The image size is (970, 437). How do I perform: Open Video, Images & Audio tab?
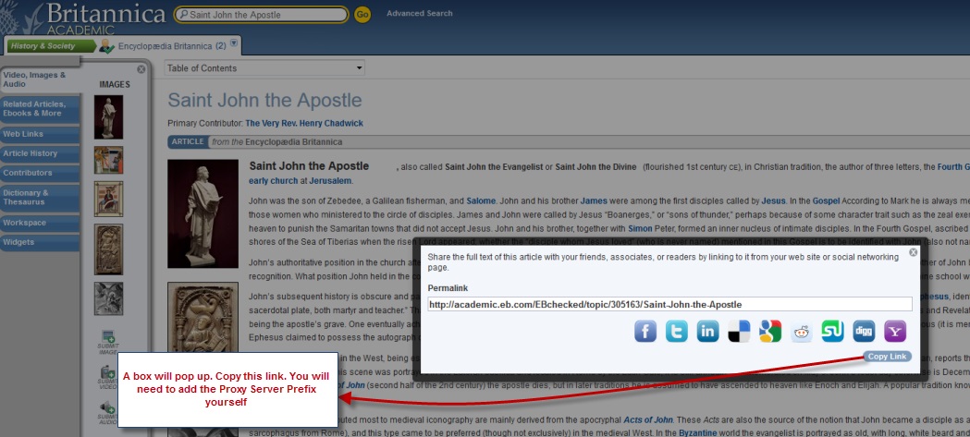pyautogui.click(x=40, y=79)
